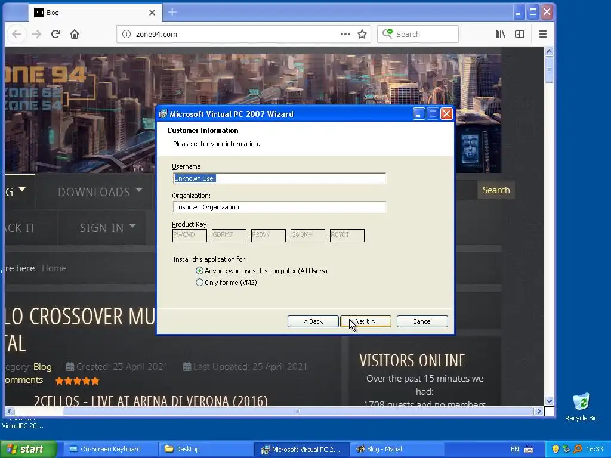Click the magnifier tray icon

tap(578, 449)
